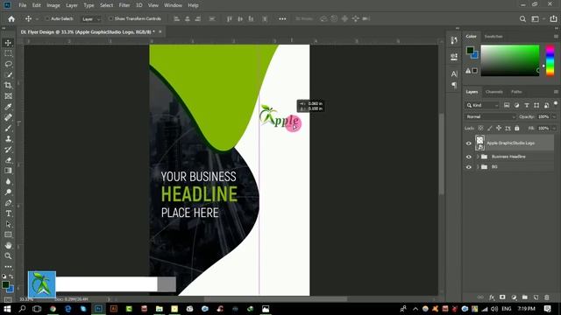
Task: Select the Eraser tool
Action: click(x=8, y=160)
